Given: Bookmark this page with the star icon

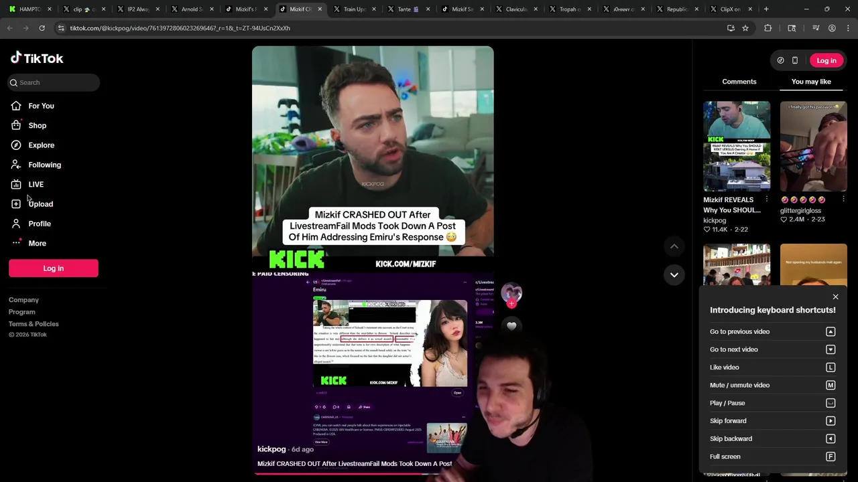Looking at the screenshot, I should coord(745,28).
